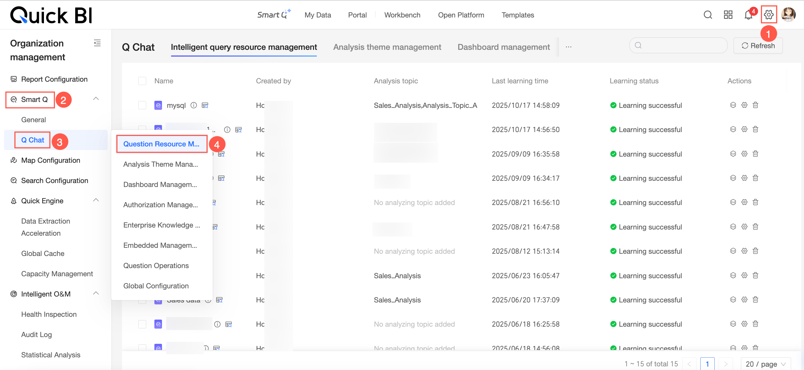Delete the mysql resource via trash icon
The width and height of the screenshot is (804, 370).
755,105
